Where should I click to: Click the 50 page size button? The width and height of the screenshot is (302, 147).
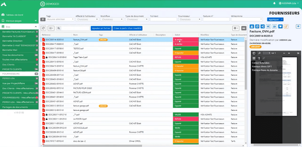(243, 28)
